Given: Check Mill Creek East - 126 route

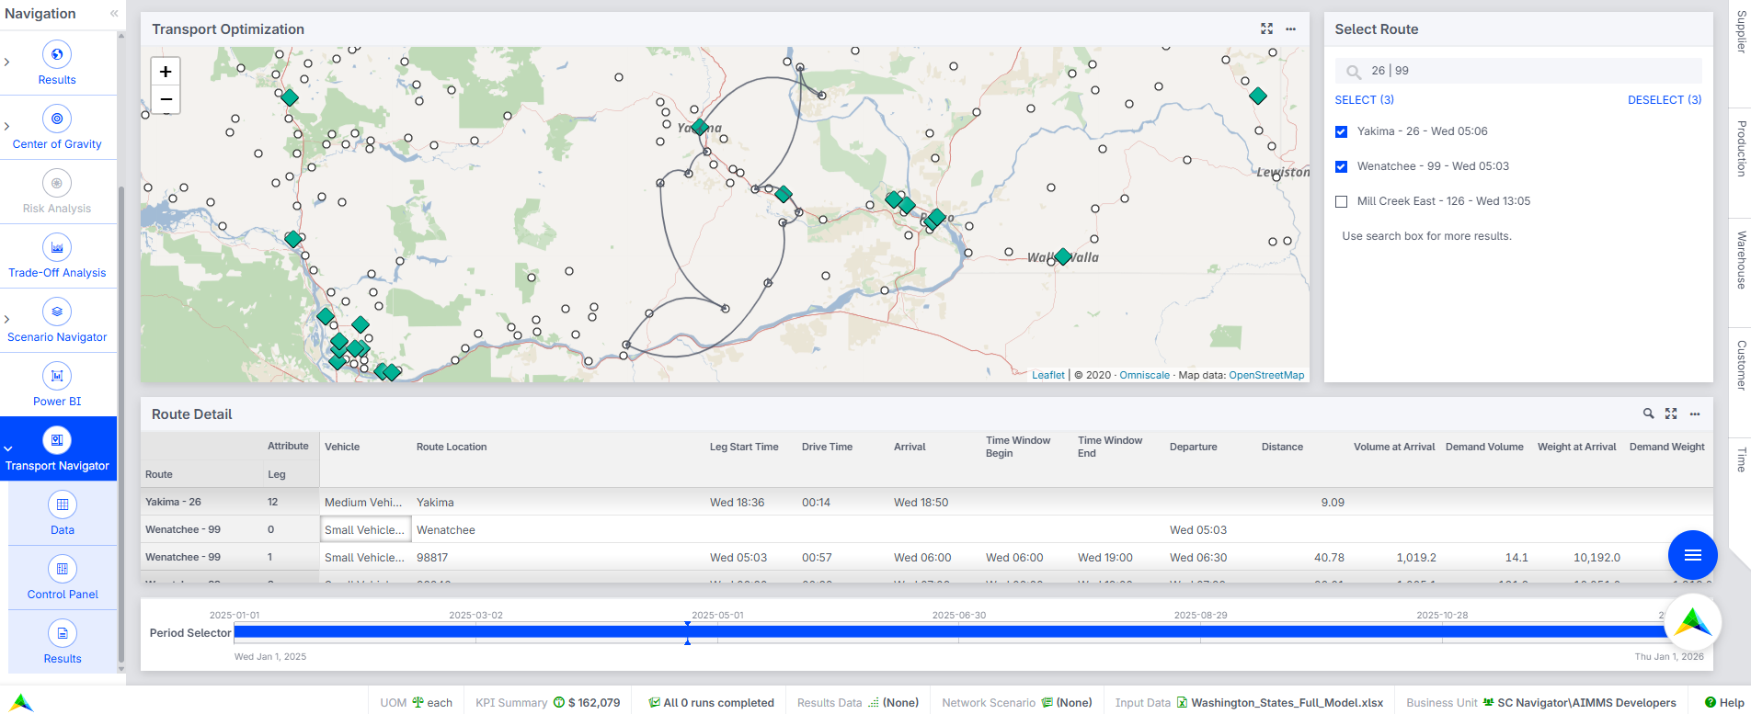Looking at the screenshot, I should [1342, 201].
